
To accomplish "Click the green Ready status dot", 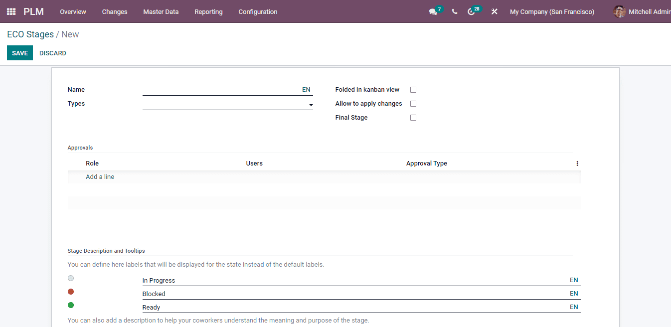I will tap(70, 305).
